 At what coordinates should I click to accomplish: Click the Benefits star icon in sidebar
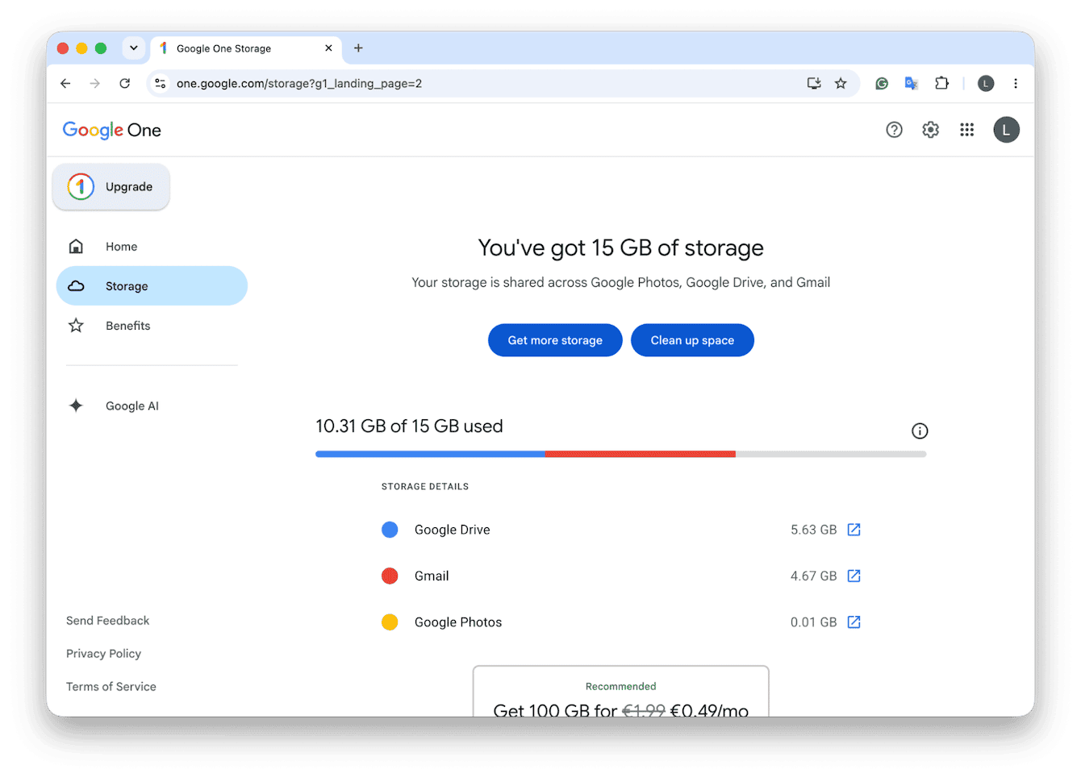tap(76, 326)
